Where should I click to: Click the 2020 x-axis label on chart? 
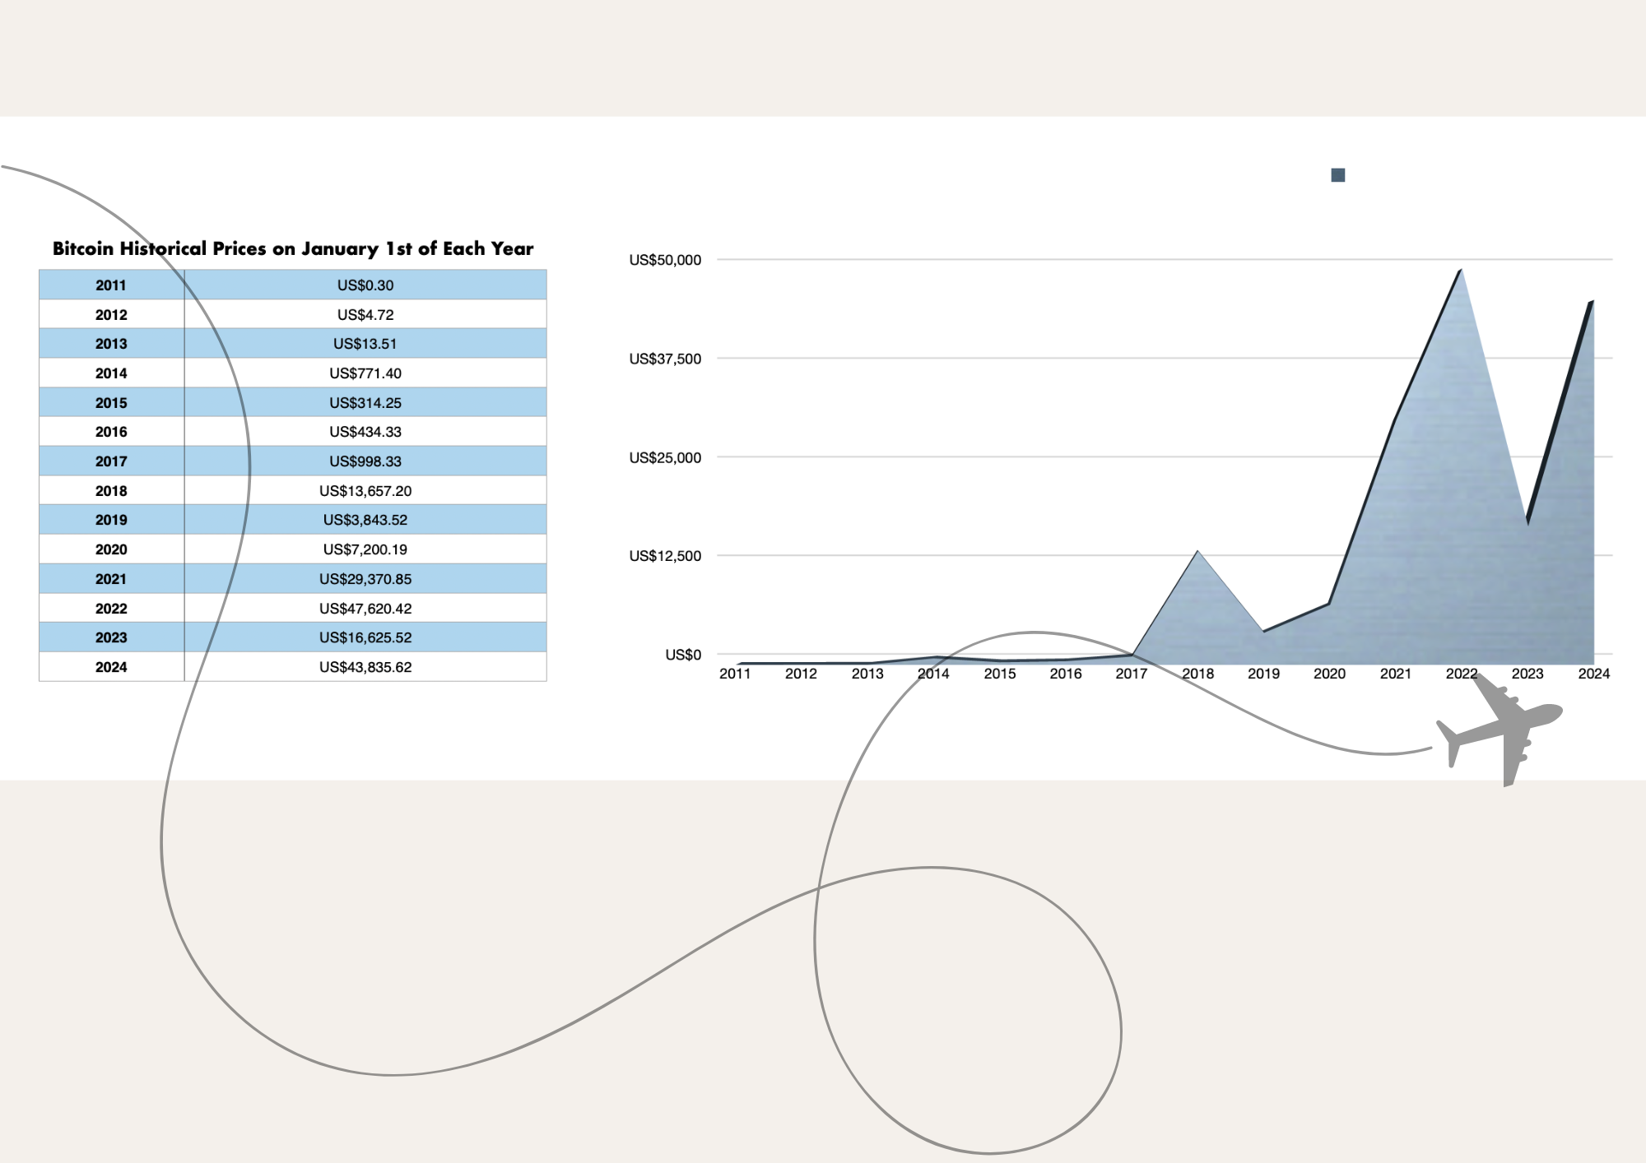tap(1329, 674)
